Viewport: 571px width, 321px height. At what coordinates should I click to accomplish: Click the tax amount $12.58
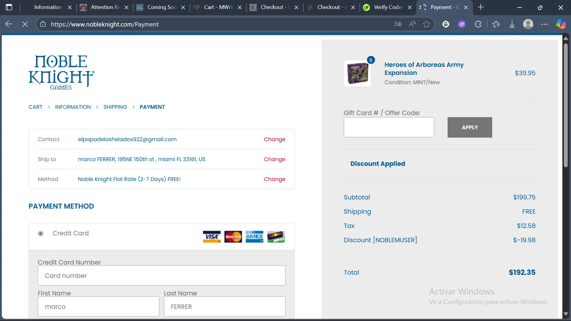click(526, 226)
